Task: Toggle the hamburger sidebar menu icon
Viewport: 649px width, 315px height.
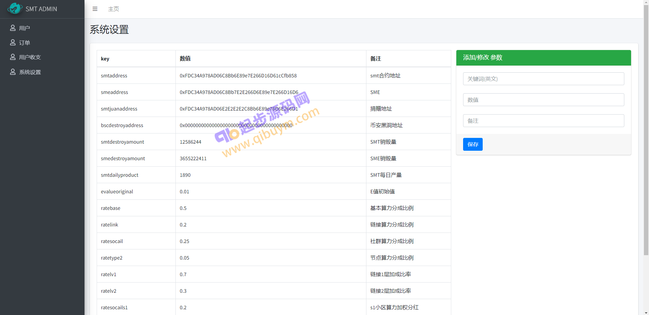Action: point(95,9)
